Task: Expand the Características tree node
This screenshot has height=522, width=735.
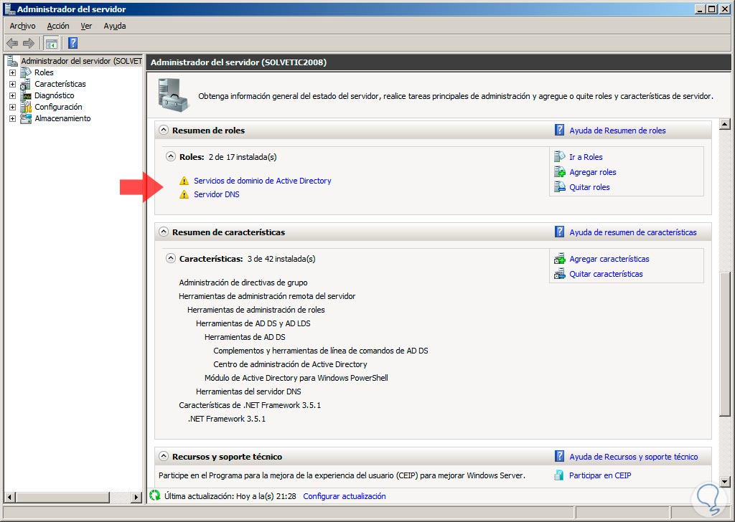Action: click(x=13, y=85)
